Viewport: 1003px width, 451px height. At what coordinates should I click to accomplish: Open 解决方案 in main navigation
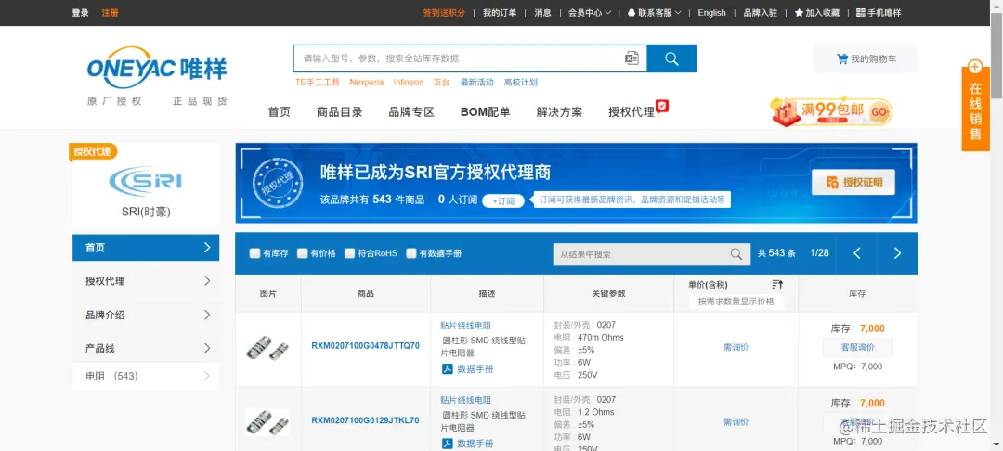[x=560, y=111]
